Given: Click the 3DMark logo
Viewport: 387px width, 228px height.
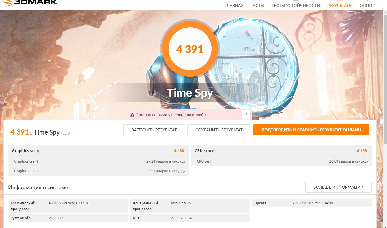Looking at the screenshot, I should 29,2.
